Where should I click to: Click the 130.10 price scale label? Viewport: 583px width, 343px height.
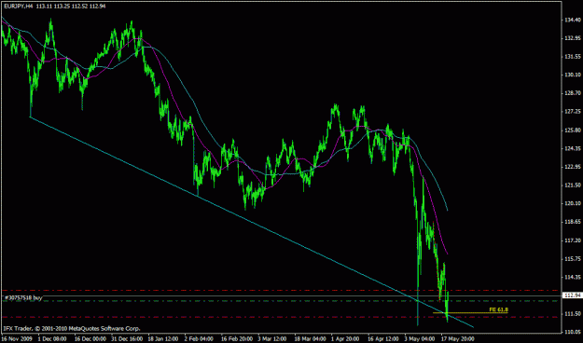[x=573, y=75]
